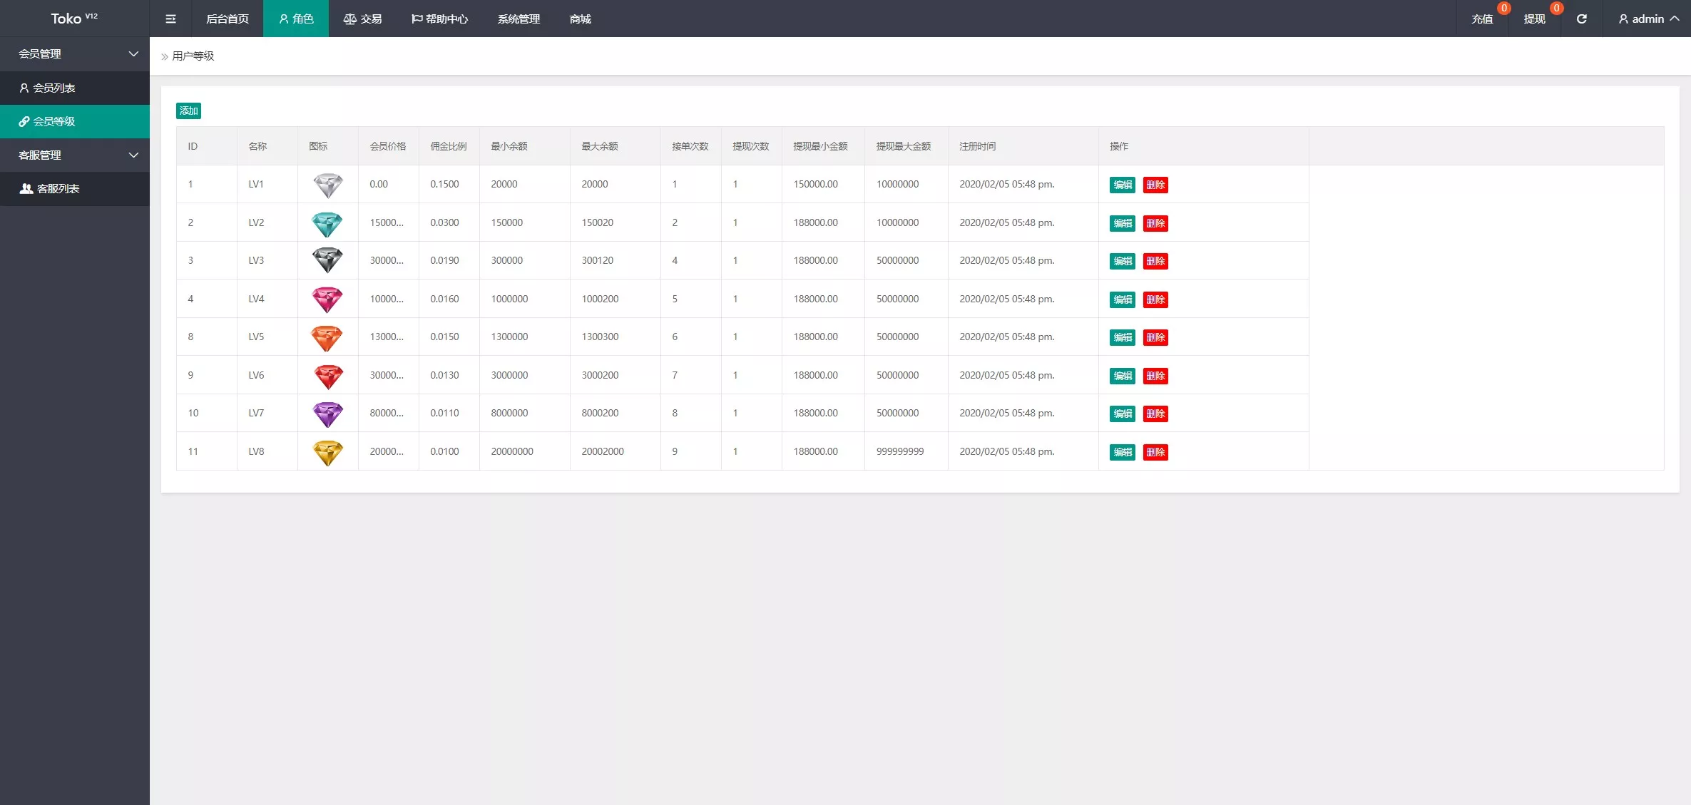Open the 充值 recharge notifications
The width and height of the screenshot is (1691, 805).
pos(1482,19)
